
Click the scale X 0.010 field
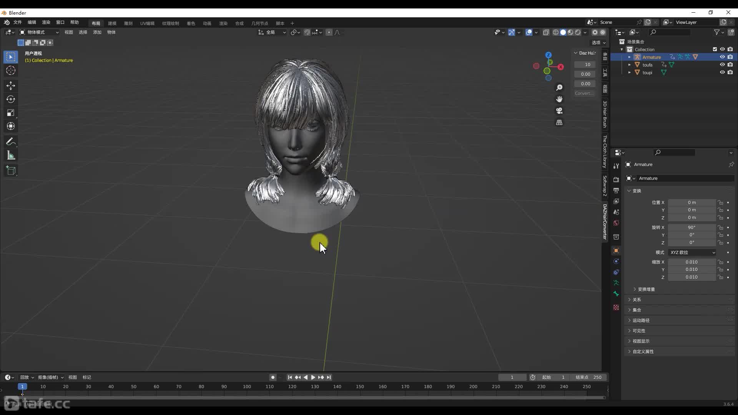(x=692, y=262)
